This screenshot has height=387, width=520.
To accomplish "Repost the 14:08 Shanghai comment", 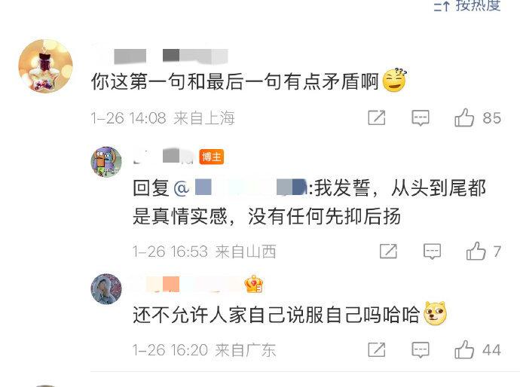I will pos(377,117).
